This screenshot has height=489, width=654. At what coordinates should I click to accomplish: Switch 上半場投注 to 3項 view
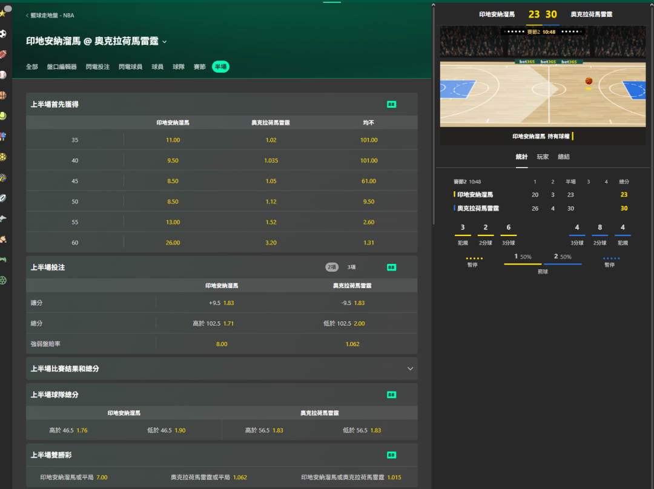coord(352,267)
